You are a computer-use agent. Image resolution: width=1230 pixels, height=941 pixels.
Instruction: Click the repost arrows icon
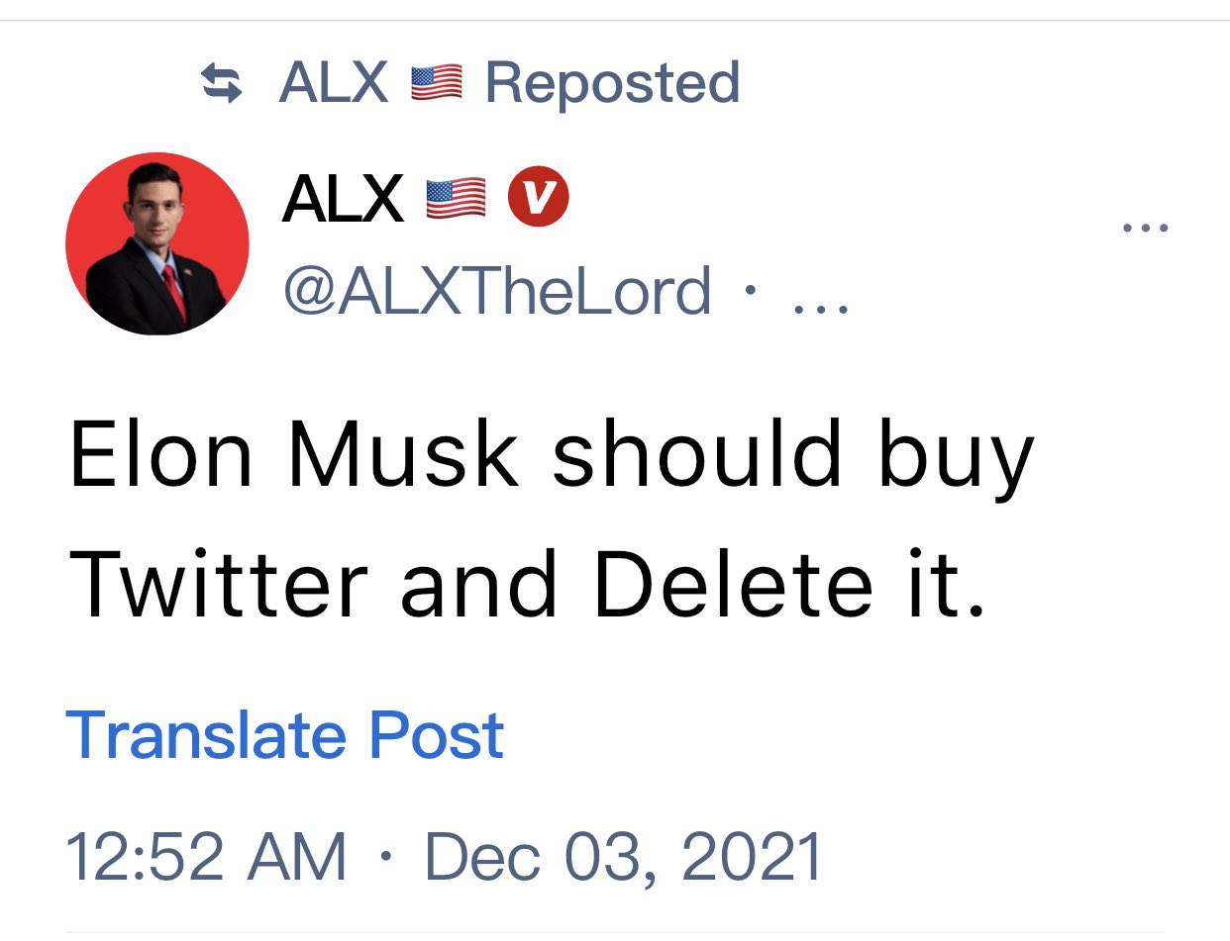[222, 83]
